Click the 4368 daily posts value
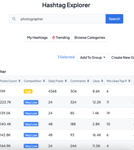134x150 pixels. click(53, 91)
